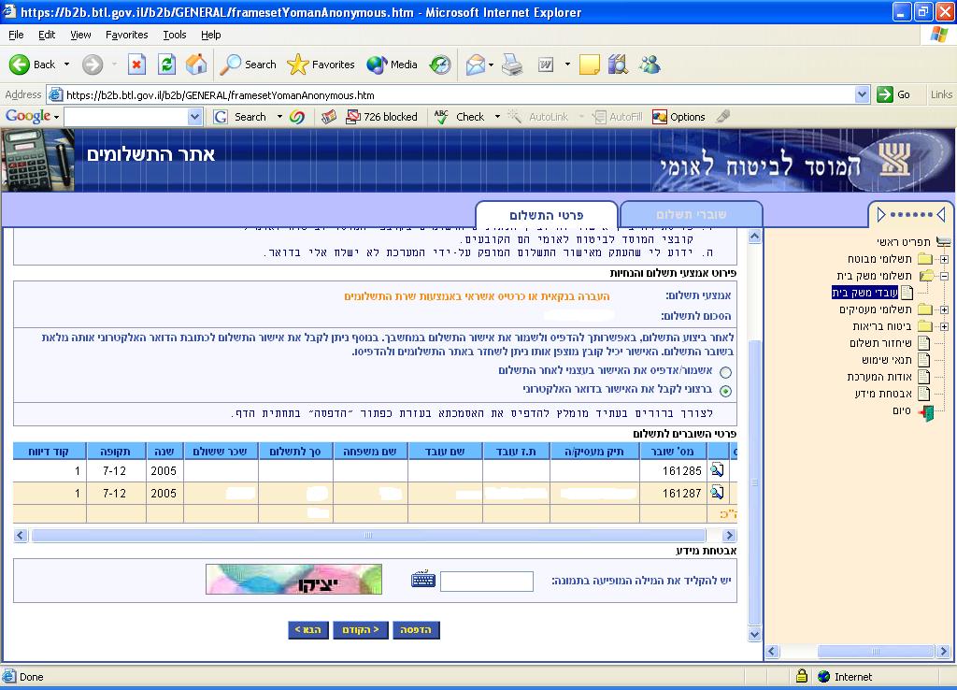Switch to the שוברי תשלום tab
957x690 pixels.
point(691,214)
